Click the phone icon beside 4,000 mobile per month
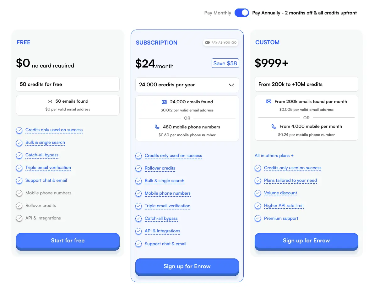This screenshot has width=374, height=287. (274, 127)
